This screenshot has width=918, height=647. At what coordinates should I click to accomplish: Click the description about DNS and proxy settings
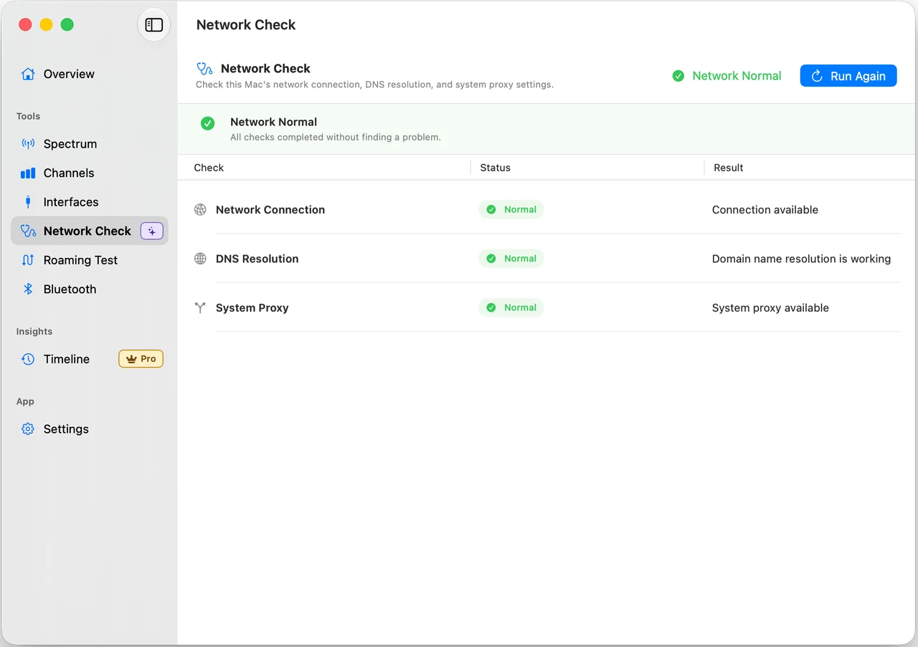(375, 85)
